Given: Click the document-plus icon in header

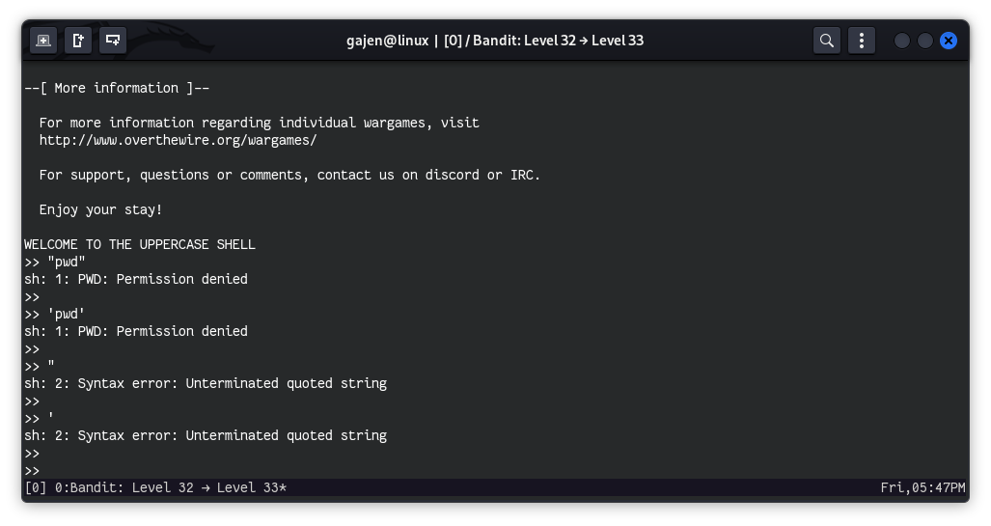Looking at the screenshot, I should 78,41.
